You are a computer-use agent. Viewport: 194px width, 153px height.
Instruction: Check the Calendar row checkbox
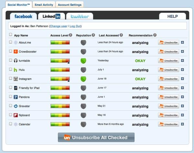click(x=11, y=124)
